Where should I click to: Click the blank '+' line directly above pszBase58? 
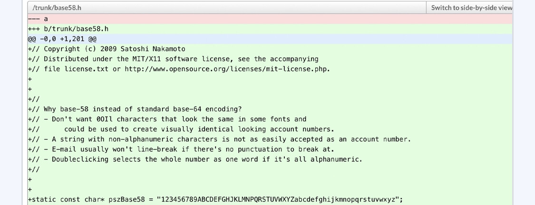pos(270,190)
